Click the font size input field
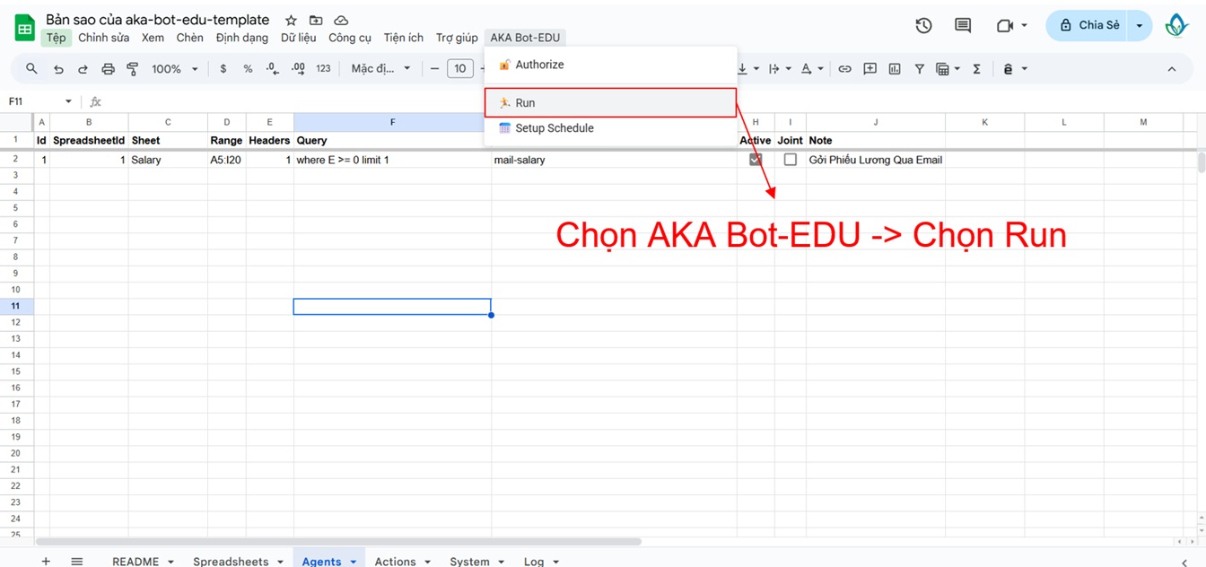 (459, 69)
